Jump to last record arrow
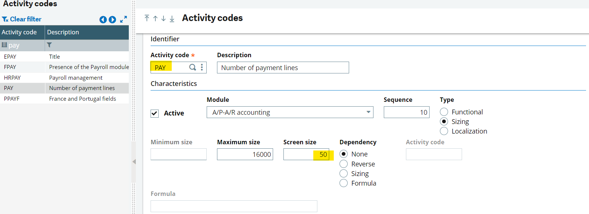 click(172, 18)
